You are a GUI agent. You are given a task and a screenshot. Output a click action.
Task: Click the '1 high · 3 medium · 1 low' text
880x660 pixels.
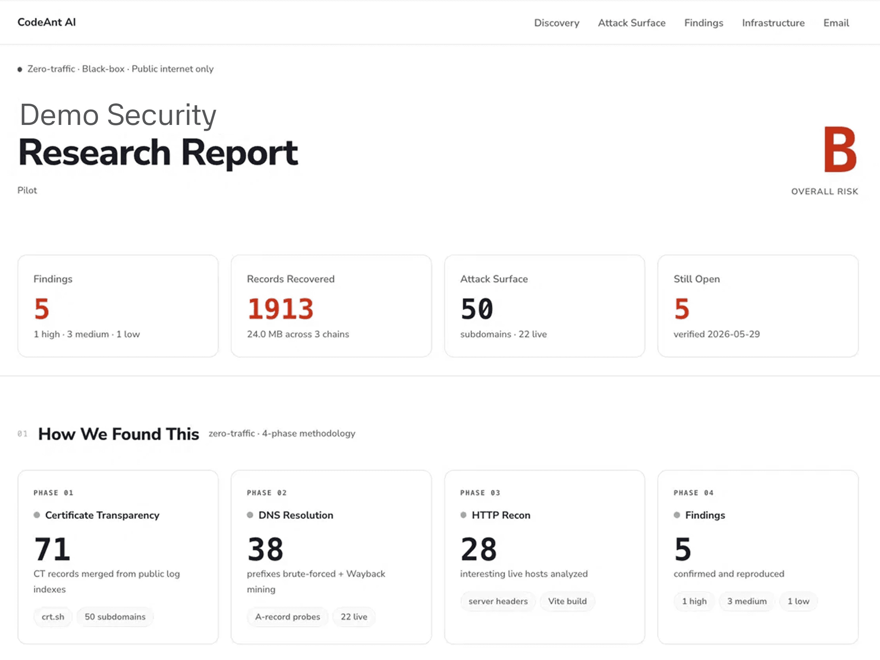coord(87,334)
